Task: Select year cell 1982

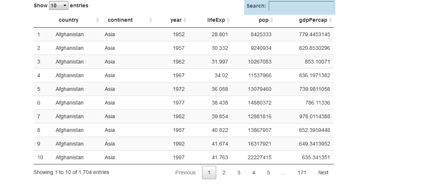Action: point(179,116)
